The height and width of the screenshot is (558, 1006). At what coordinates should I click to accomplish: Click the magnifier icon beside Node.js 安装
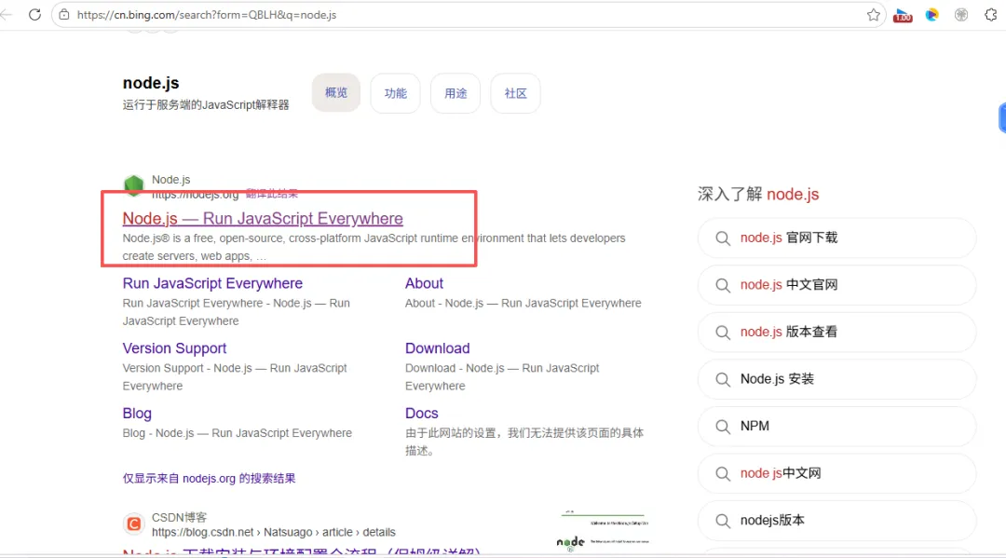pos(723,379)
